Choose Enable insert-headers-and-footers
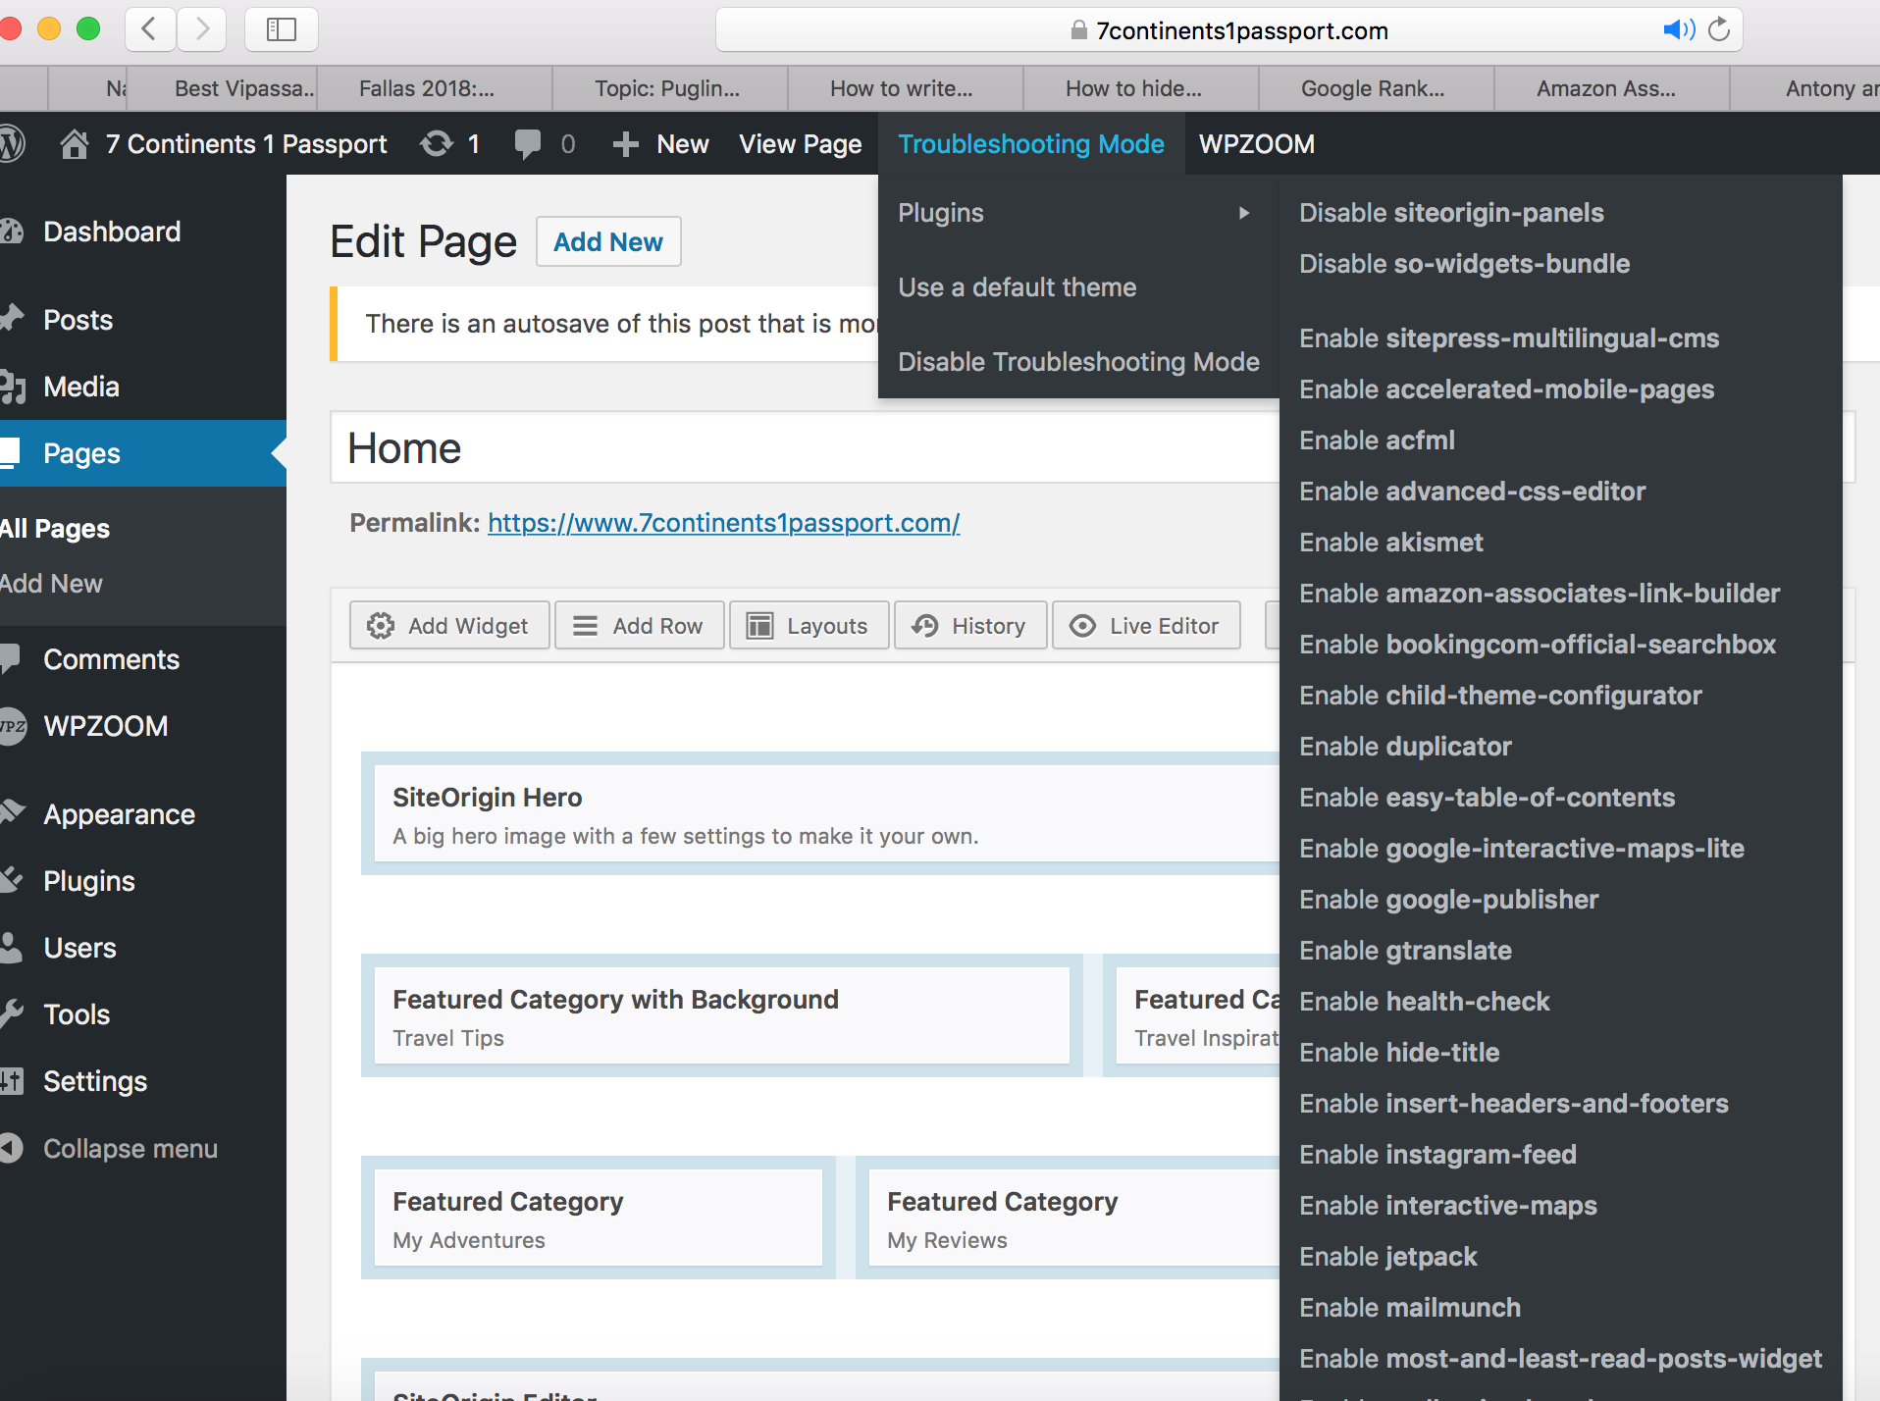The height and width of the screenshot is (1401, 1880). click(1514, 1104)
